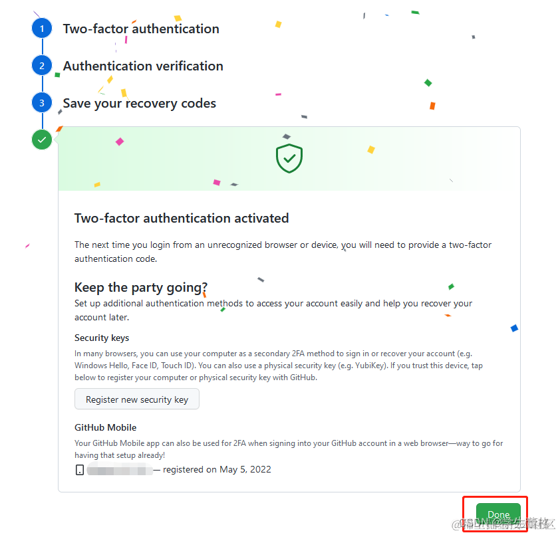
Task: Select the Save your recovery codes heading
Action: pyautogui.click(x=139, y=104)
